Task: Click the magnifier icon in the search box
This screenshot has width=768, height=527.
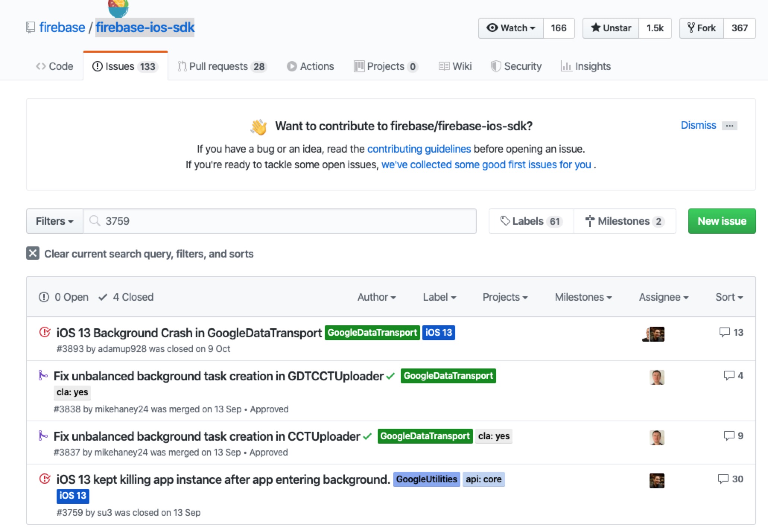Action: click(95, 221)
